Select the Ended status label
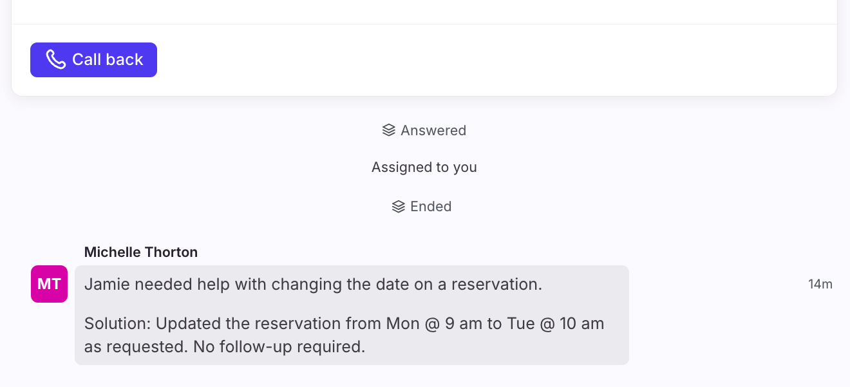 click(431, 207)
